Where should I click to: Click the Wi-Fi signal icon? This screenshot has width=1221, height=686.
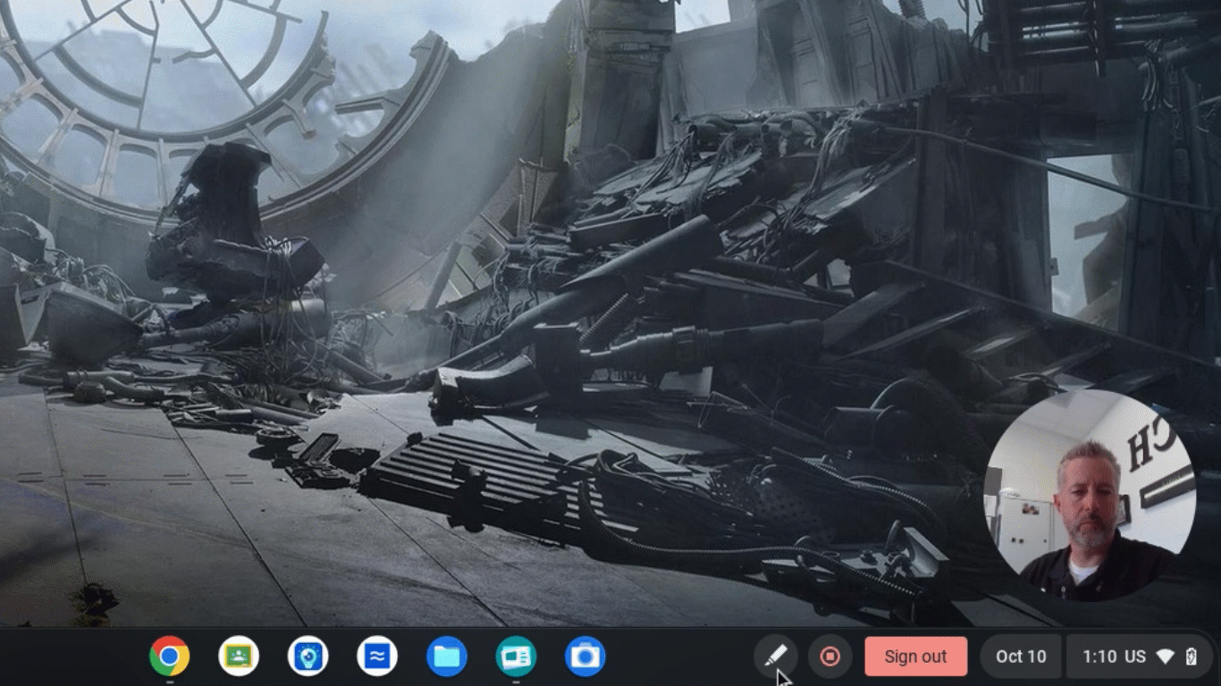point(1165,657)
